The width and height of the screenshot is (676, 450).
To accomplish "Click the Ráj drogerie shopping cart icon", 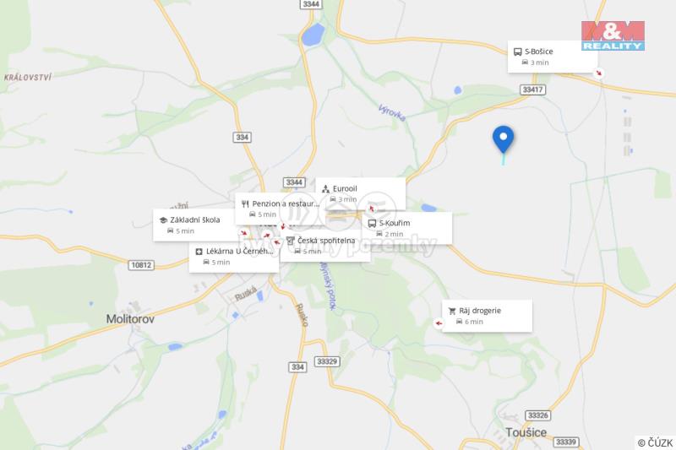I will (452, 311).
